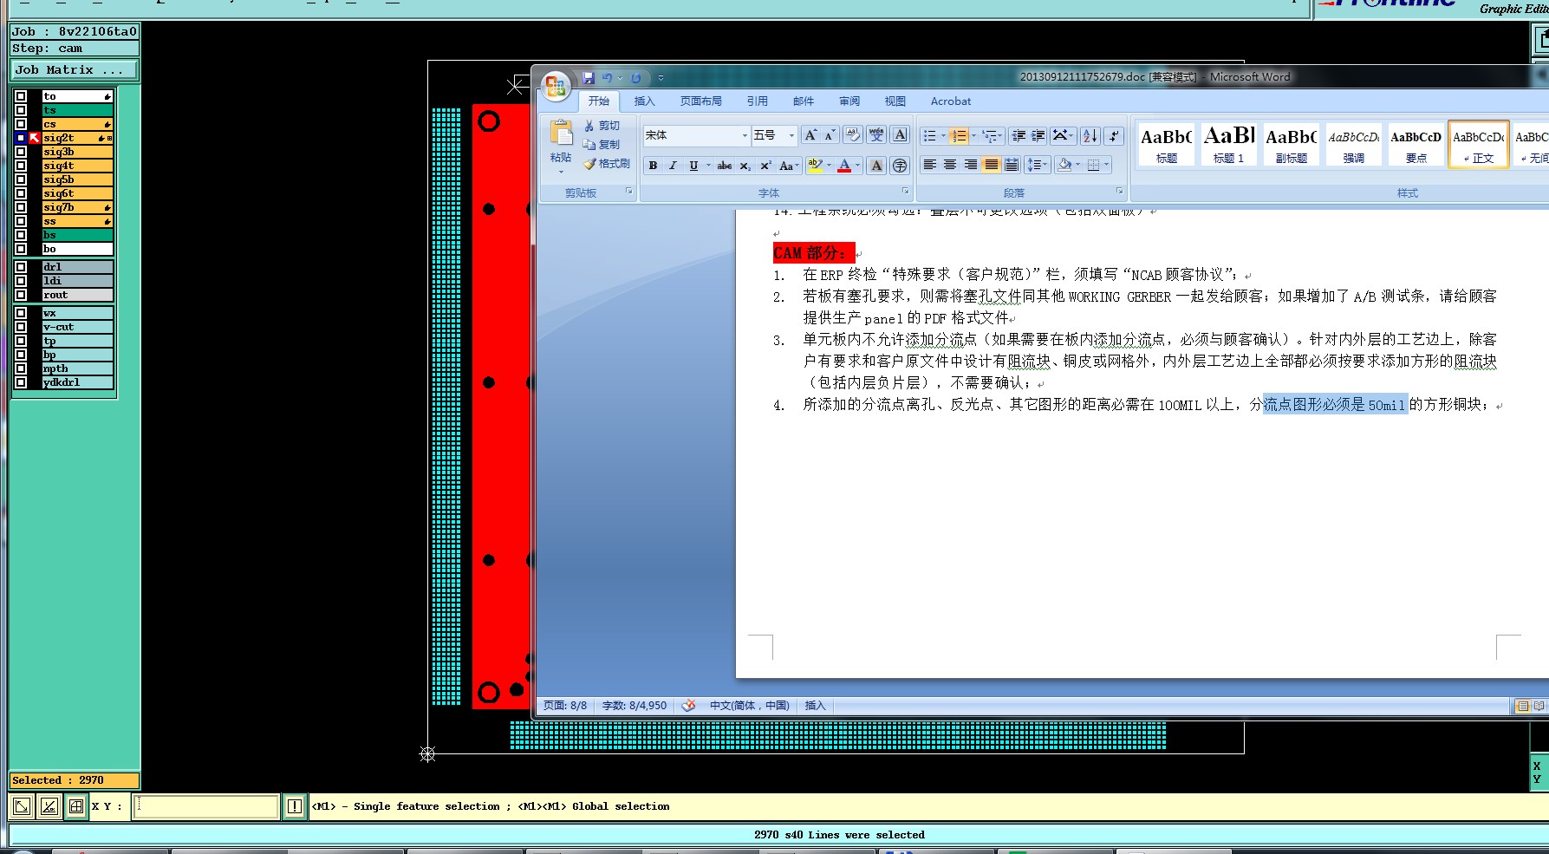
Task: Toggle checkbox for layer ydkdrl
Action: [x=21, y=382]
